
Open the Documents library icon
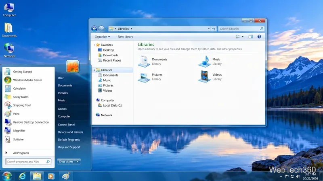144,62
